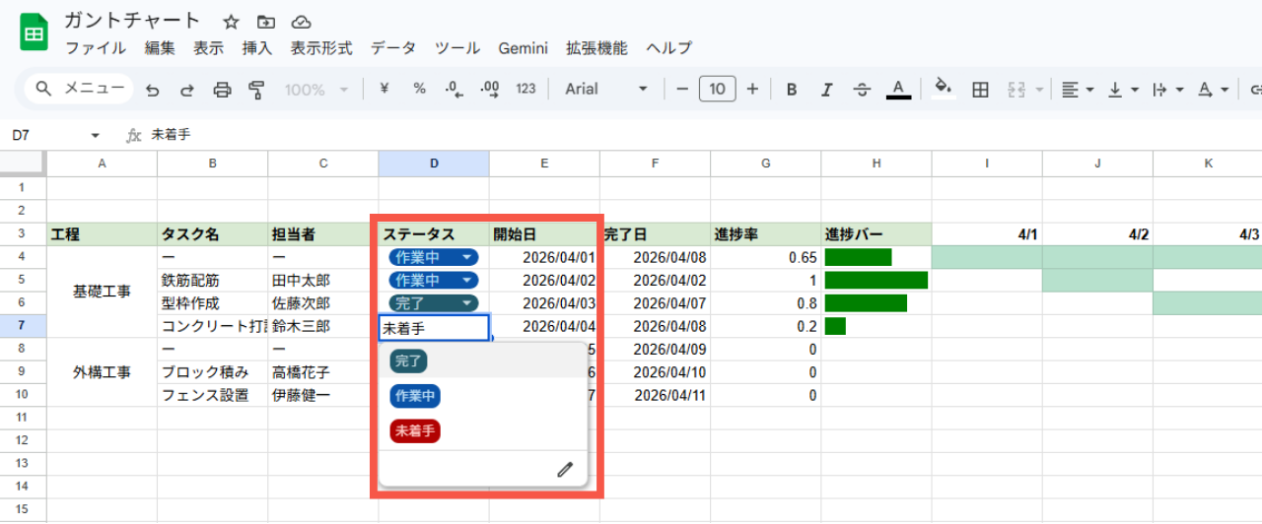The height and width of the screenshot is (524, 1262).
Task: Click the font size input box
Action: pyautogui.click(x=717, y=90)
